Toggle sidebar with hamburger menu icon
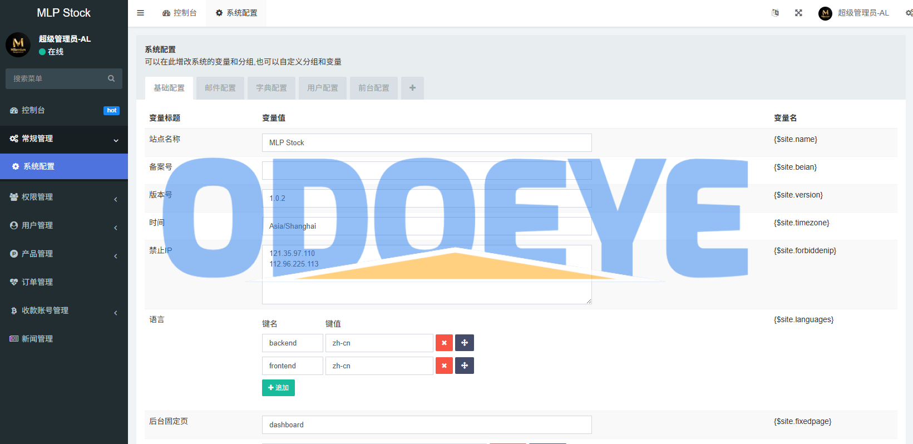The width and height of the screenshot is (913, 444). click(x=141, y=13)
